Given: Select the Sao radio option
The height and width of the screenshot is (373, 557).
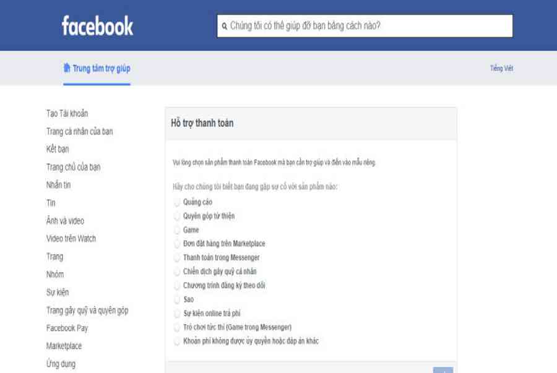Looking at the screenshot, I should coord(177,299).
